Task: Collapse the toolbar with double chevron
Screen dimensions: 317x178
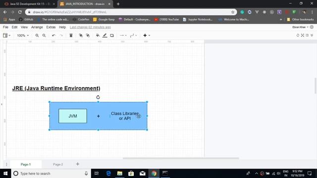Action: (x=312, y=35)
